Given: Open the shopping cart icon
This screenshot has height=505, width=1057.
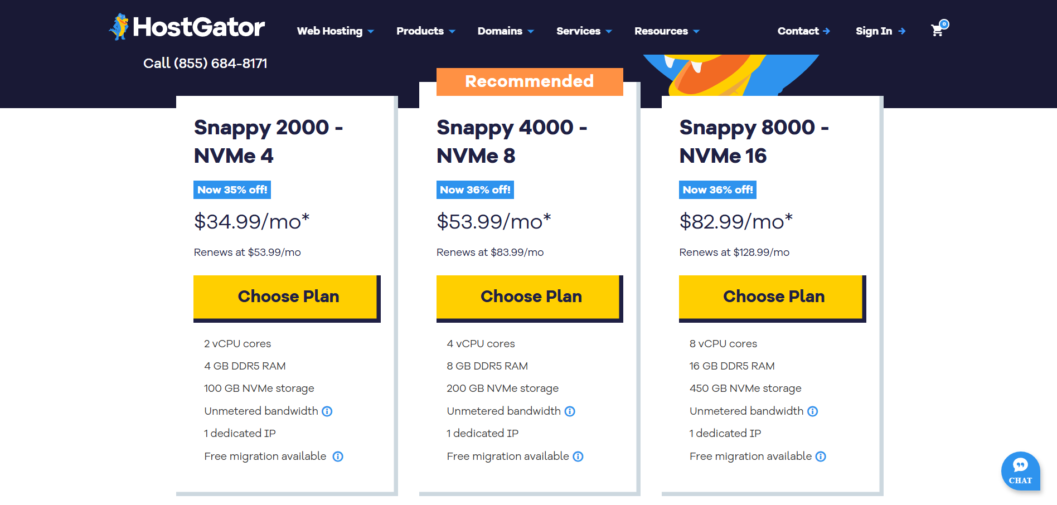Looking at the screenshot, I should (938, 30).
